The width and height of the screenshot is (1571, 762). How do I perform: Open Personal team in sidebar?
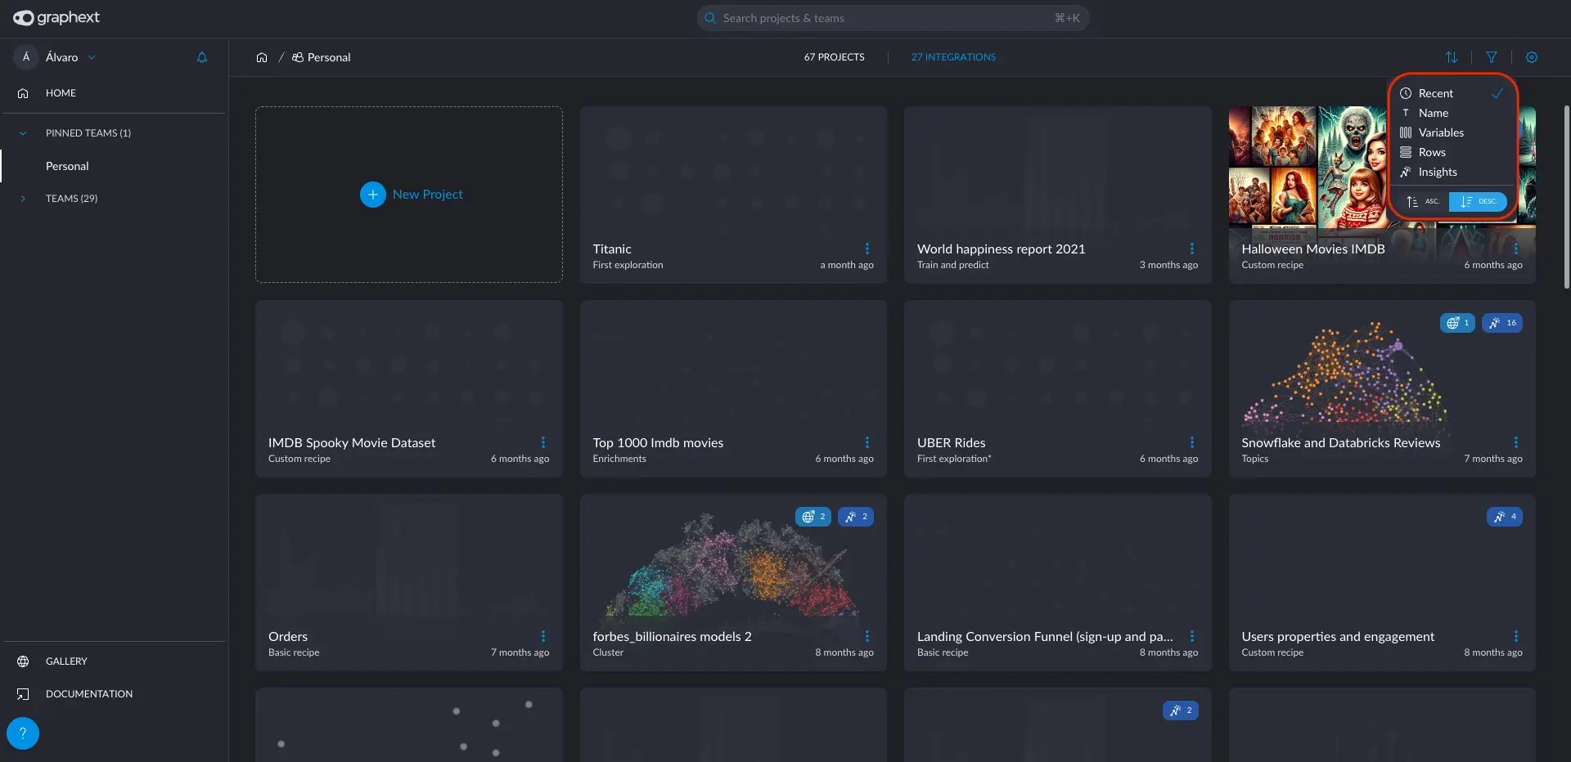pyautogui.click(x=67, y=166)
